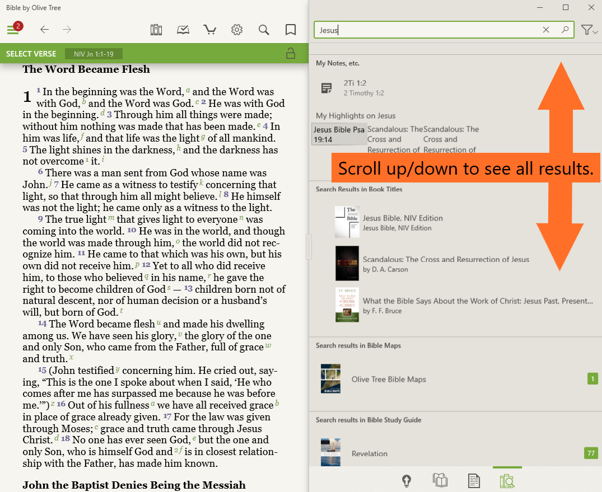Switch to the lightbulb resource guide tab
Image resolution: width=602 pixels, height=492 pixels.
[407, 480]
